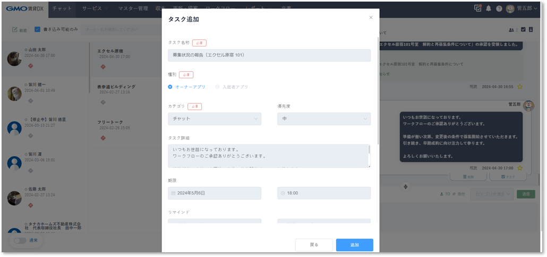Click the GMO賃貸DX logo

point(23,8)
